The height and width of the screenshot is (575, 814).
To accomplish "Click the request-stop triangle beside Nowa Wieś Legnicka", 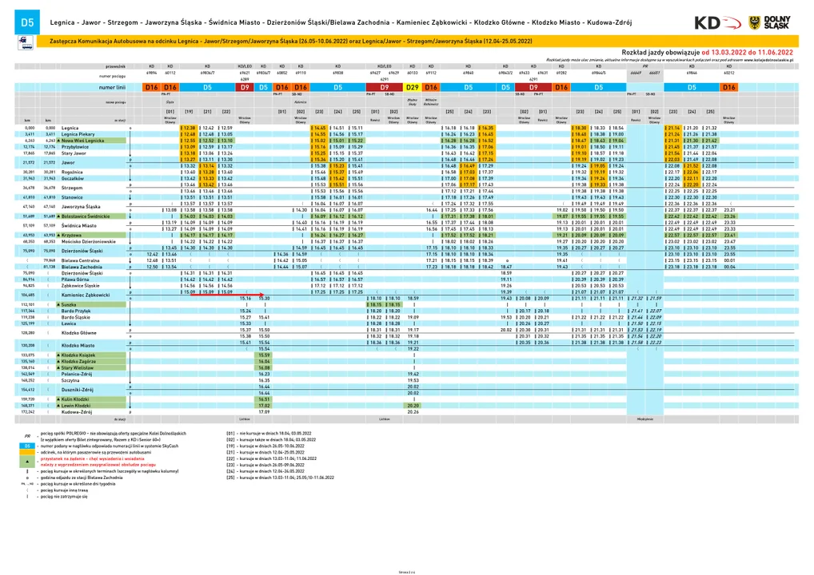I will 58,141.
